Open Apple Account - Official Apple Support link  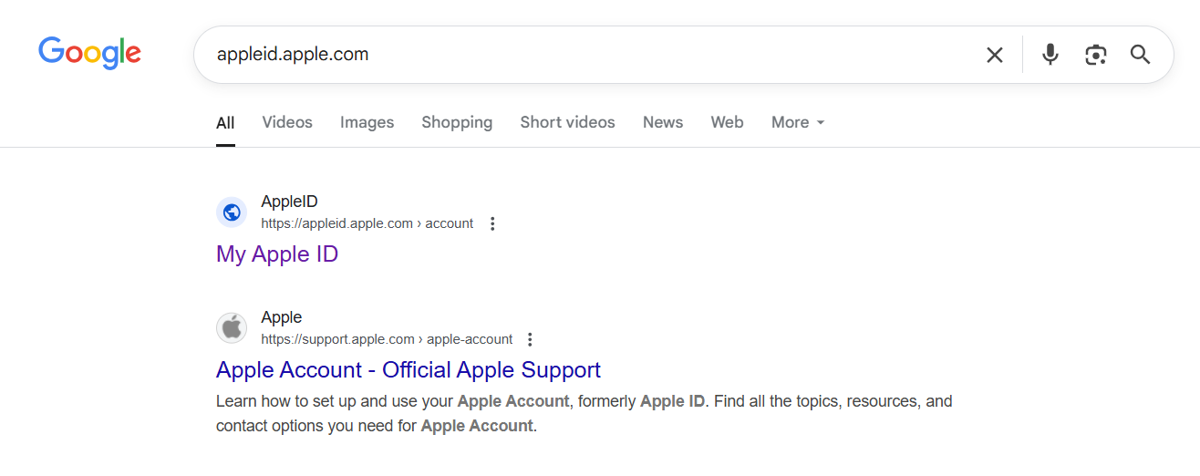point(409,370)
